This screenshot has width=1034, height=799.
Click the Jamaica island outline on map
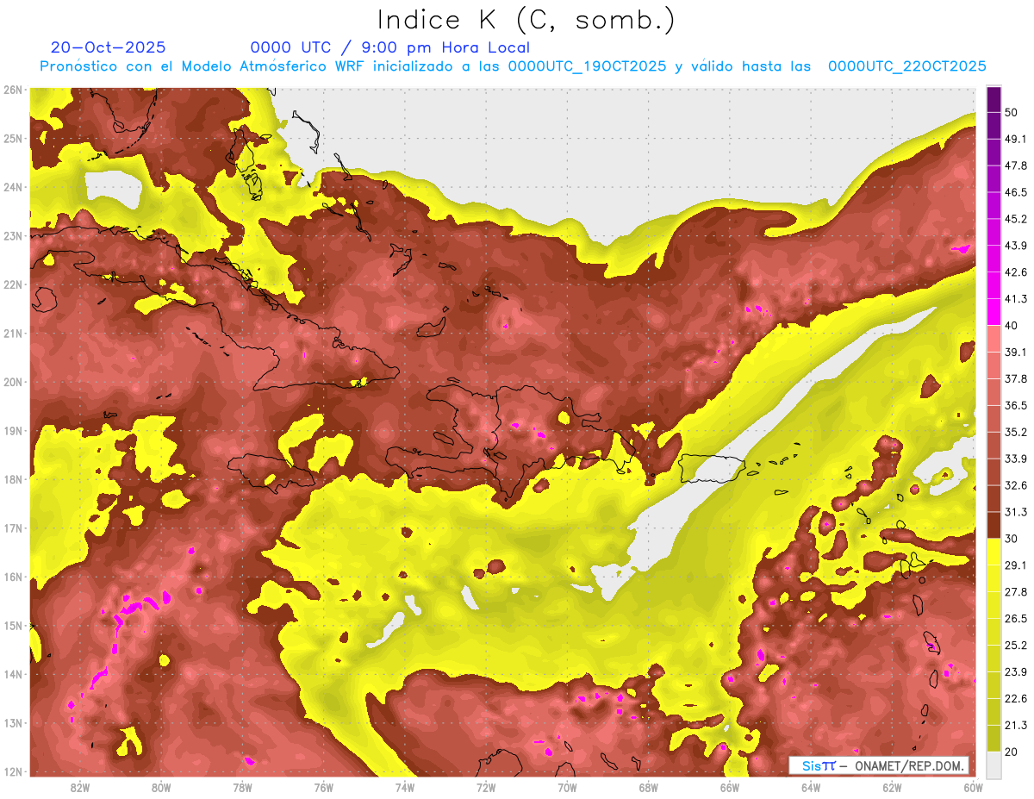point(269,471)
